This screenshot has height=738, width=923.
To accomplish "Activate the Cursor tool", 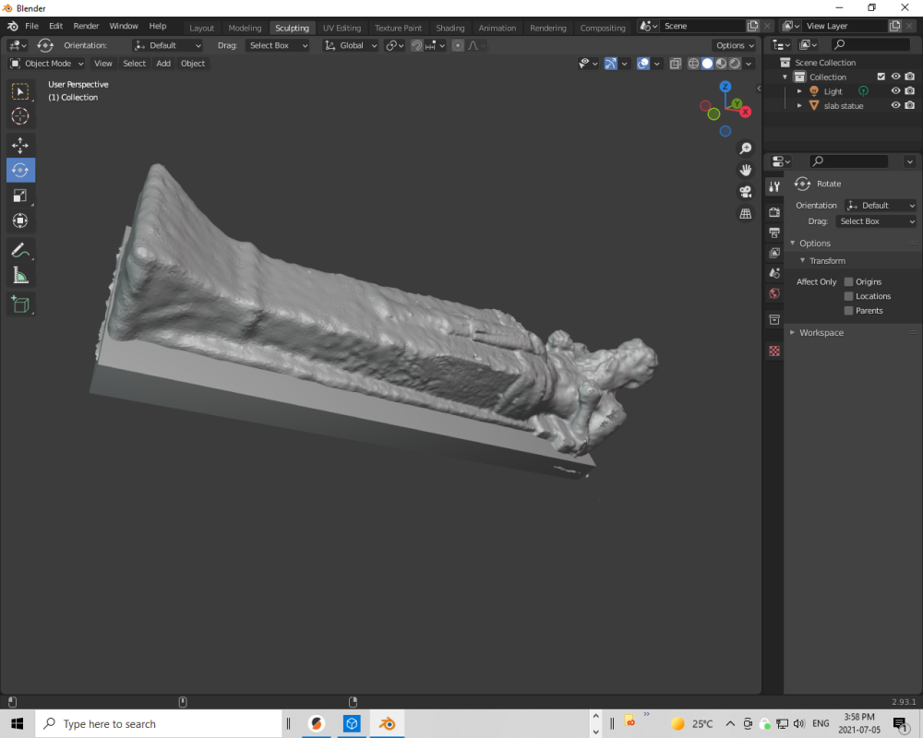I will (x=20, y=116).
